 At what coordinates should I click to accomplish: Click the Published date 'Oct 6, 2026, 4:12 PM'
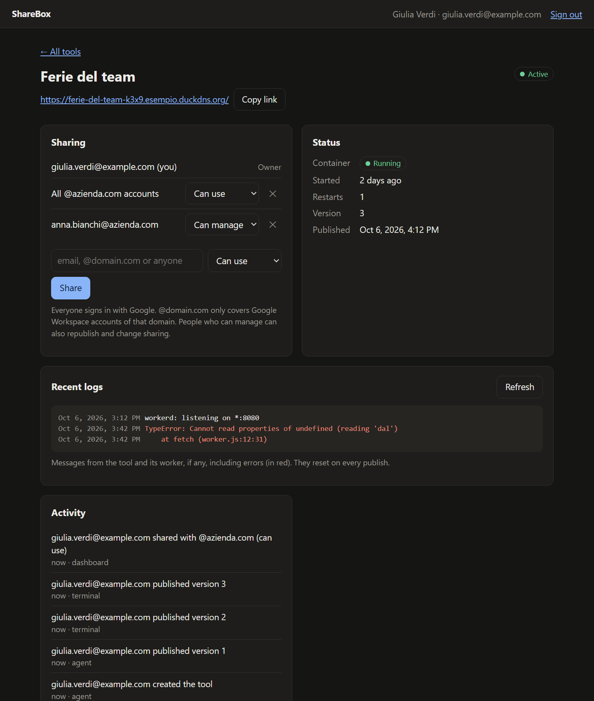click(x=399, y=230)
